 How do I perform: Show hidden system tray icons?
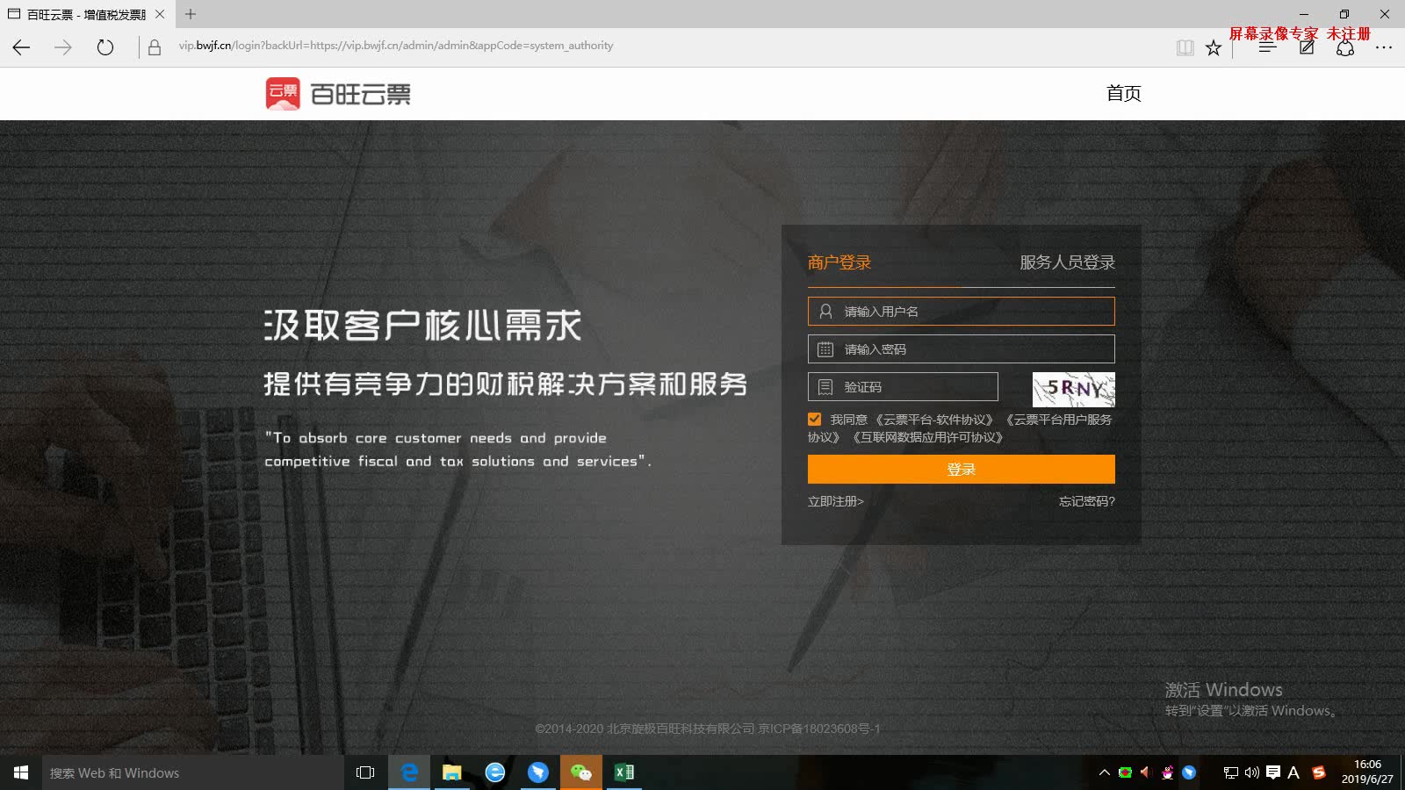point(1105,772)
